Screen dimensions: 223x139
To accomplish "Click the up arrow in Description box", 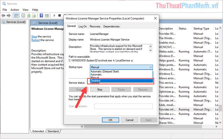I will [x=151, y=46].
